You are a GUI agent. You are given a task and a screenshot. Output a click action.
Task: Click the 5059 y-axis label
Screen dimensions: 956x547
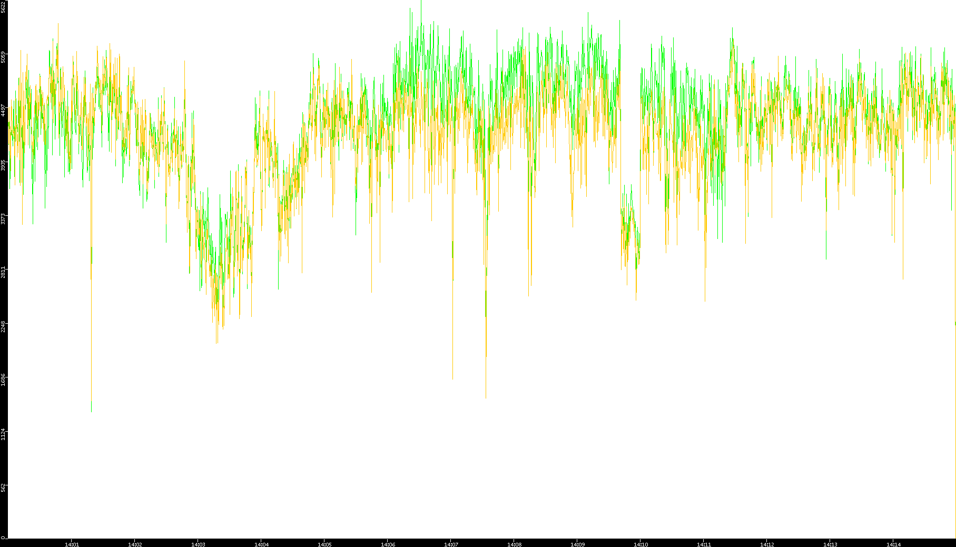click(x=4, y=56)
